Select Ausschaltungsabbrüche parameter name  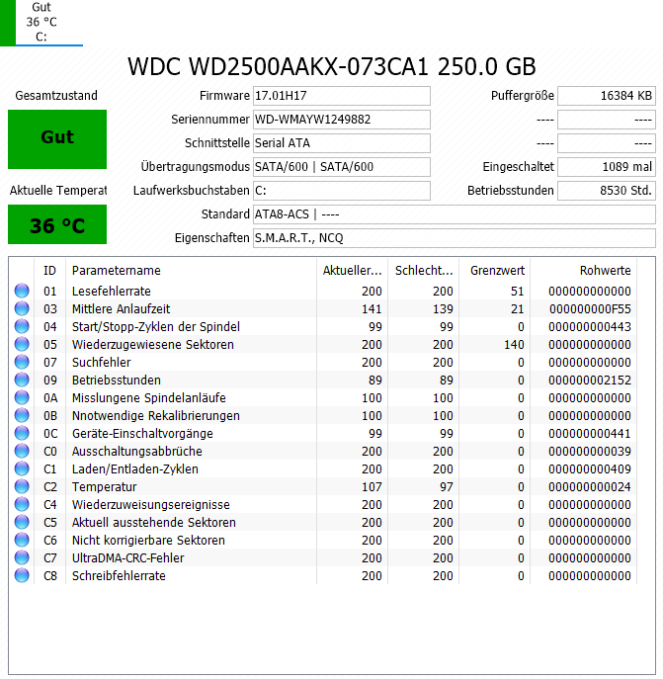pos(136,452)
